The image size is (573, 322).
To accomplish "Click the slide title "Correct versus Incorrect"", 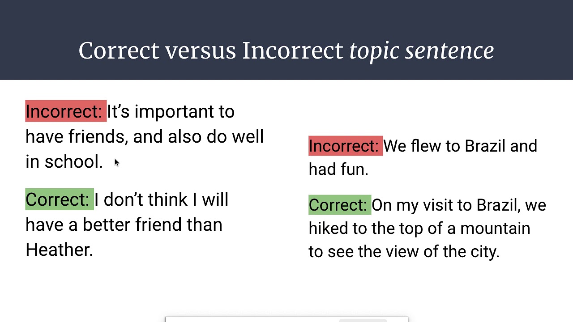I will tap(210, 51).
